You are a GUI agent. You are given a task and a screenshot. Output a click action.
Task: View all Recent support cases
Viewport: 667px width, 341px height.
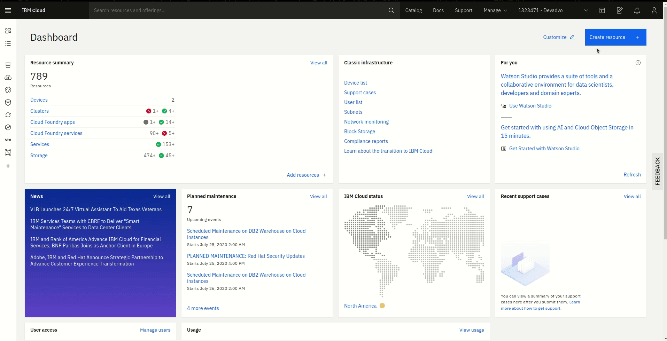(x=632, y=196)
